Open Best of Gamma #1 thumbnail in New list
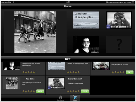This screenshot has width=136, height=102. tap(56, 83)
